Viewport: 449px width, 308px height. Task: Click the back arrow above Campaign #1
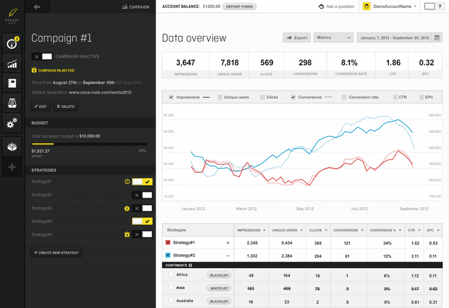point(37,7)
